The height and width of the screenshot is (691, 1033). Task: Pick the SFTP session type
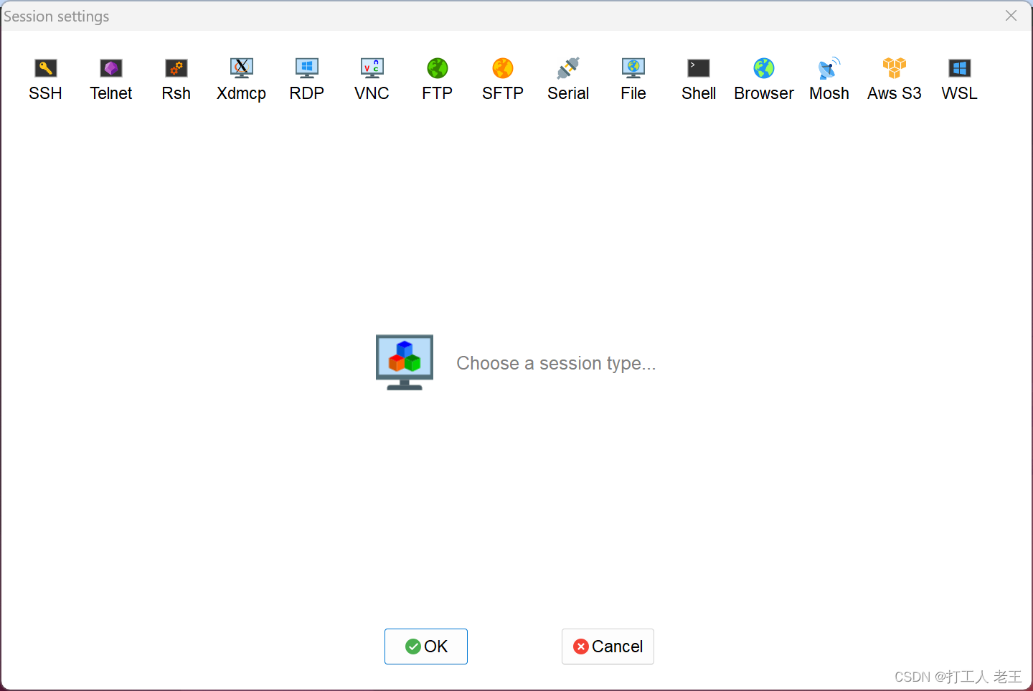tap(503, 80)
